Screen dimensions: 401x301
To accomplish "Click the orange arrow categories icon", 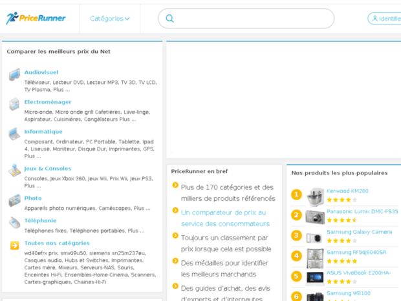I will 15,245.
